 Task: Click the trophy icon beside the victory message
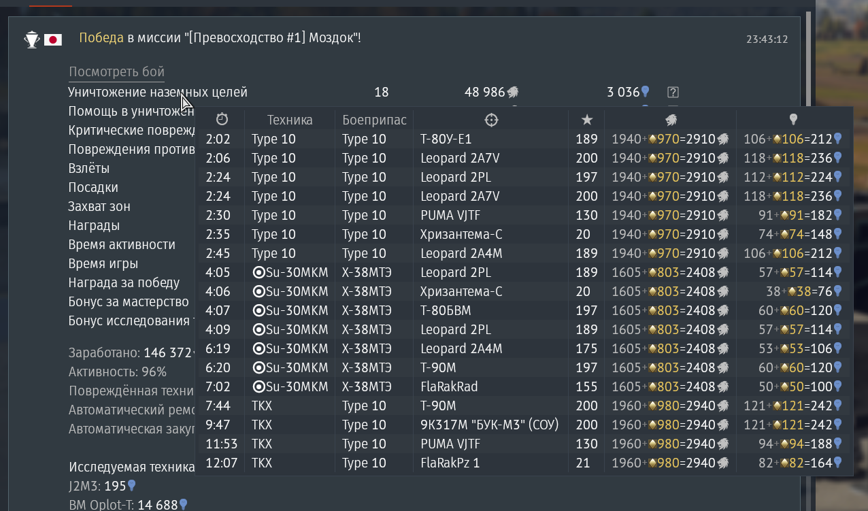pos(31,39)
